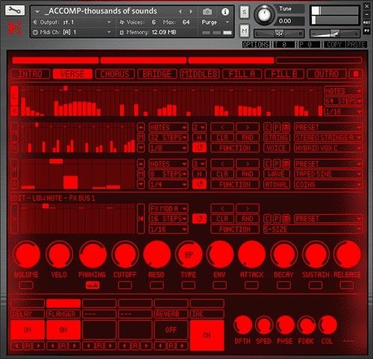Open the FX MOD A dropdown
Screen dimensions: 373x359
(168, 208)
